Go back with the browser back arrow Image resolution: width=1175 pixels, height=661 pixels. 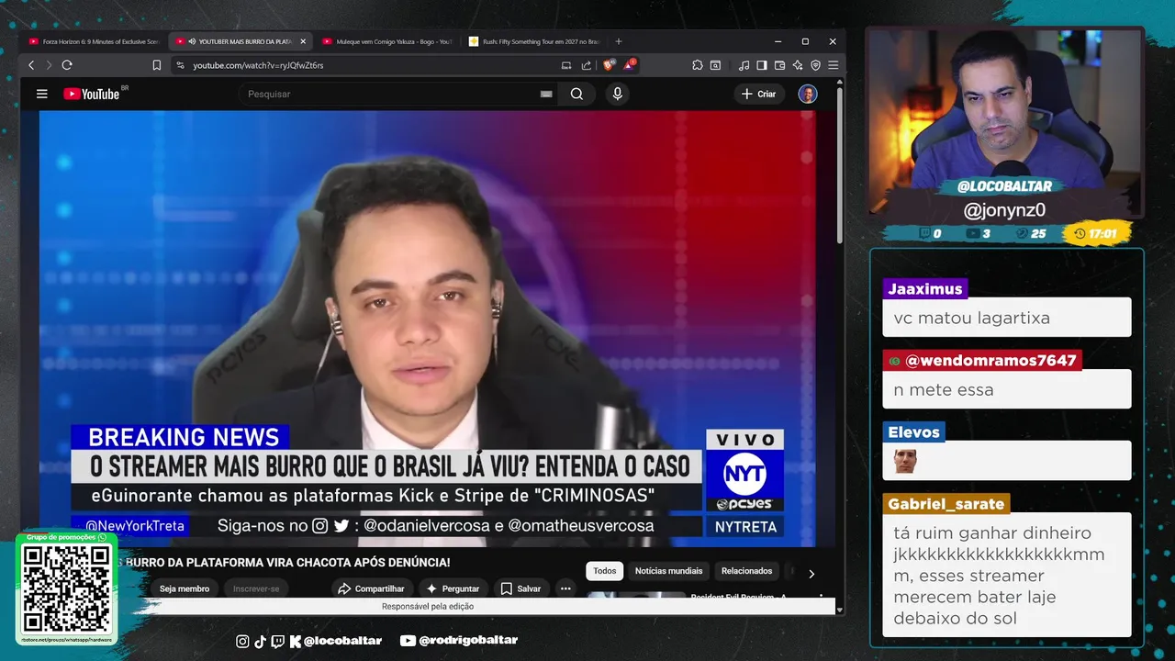31,65
